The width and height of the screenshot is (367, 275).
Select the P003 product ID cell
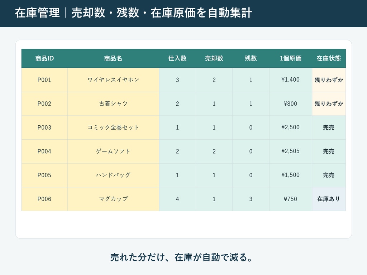44,128
